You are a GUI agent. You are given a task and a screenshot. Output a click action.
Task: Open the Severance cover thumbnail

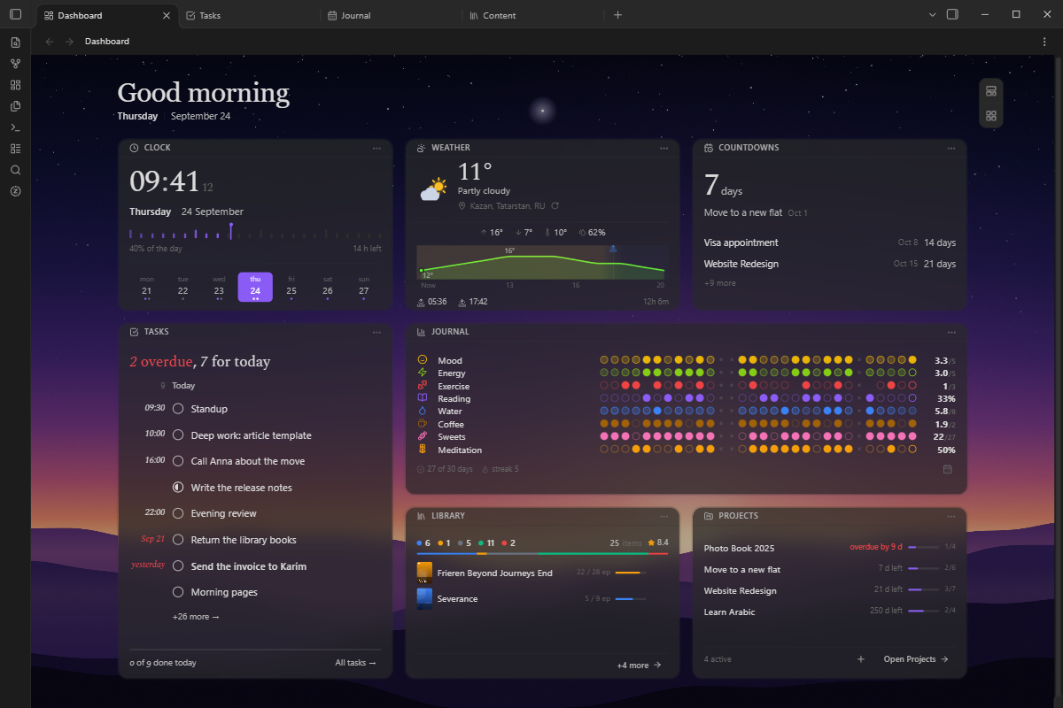pyautogui.click(x=424, y=599)
